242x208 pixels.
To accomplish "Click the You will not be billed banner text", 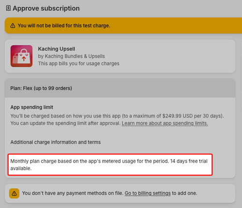I will click(x=64, y=26).
